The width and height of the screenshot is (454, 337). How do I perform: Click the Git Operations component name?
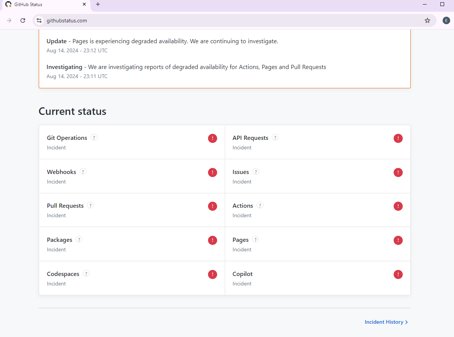tap(67, 138)
